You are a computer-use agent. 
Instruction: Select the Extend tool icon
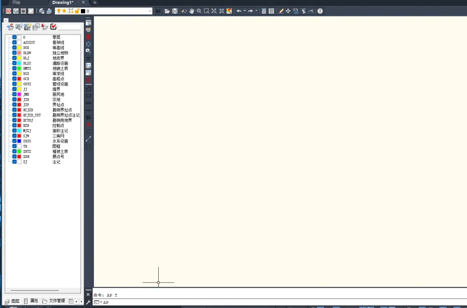(x=310, y=11)
